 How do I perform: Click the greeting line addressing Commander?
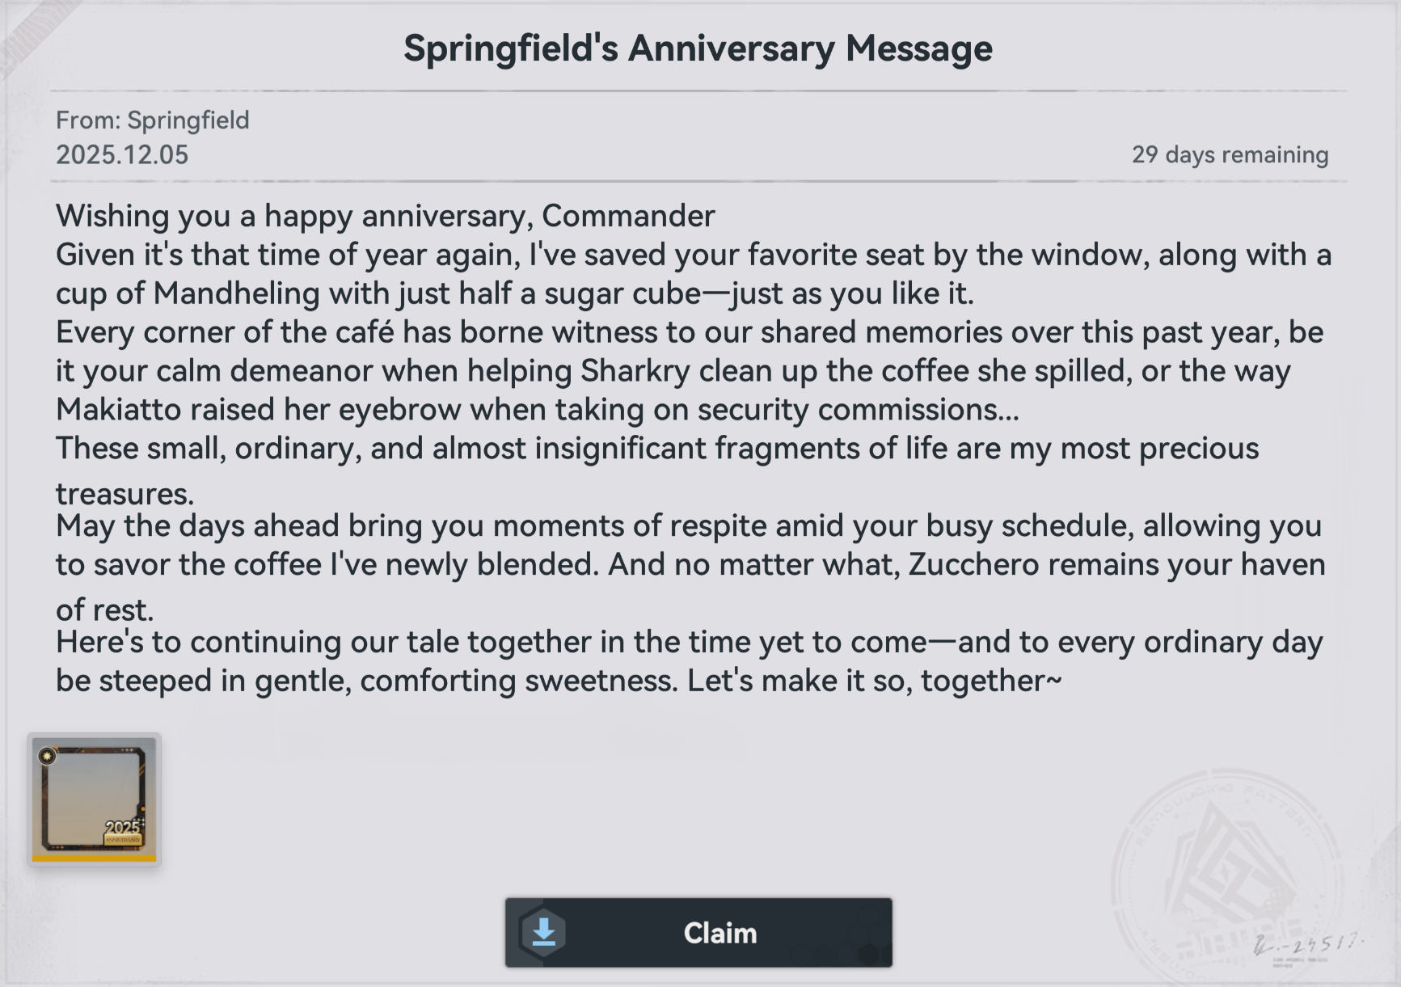[385, 217]
